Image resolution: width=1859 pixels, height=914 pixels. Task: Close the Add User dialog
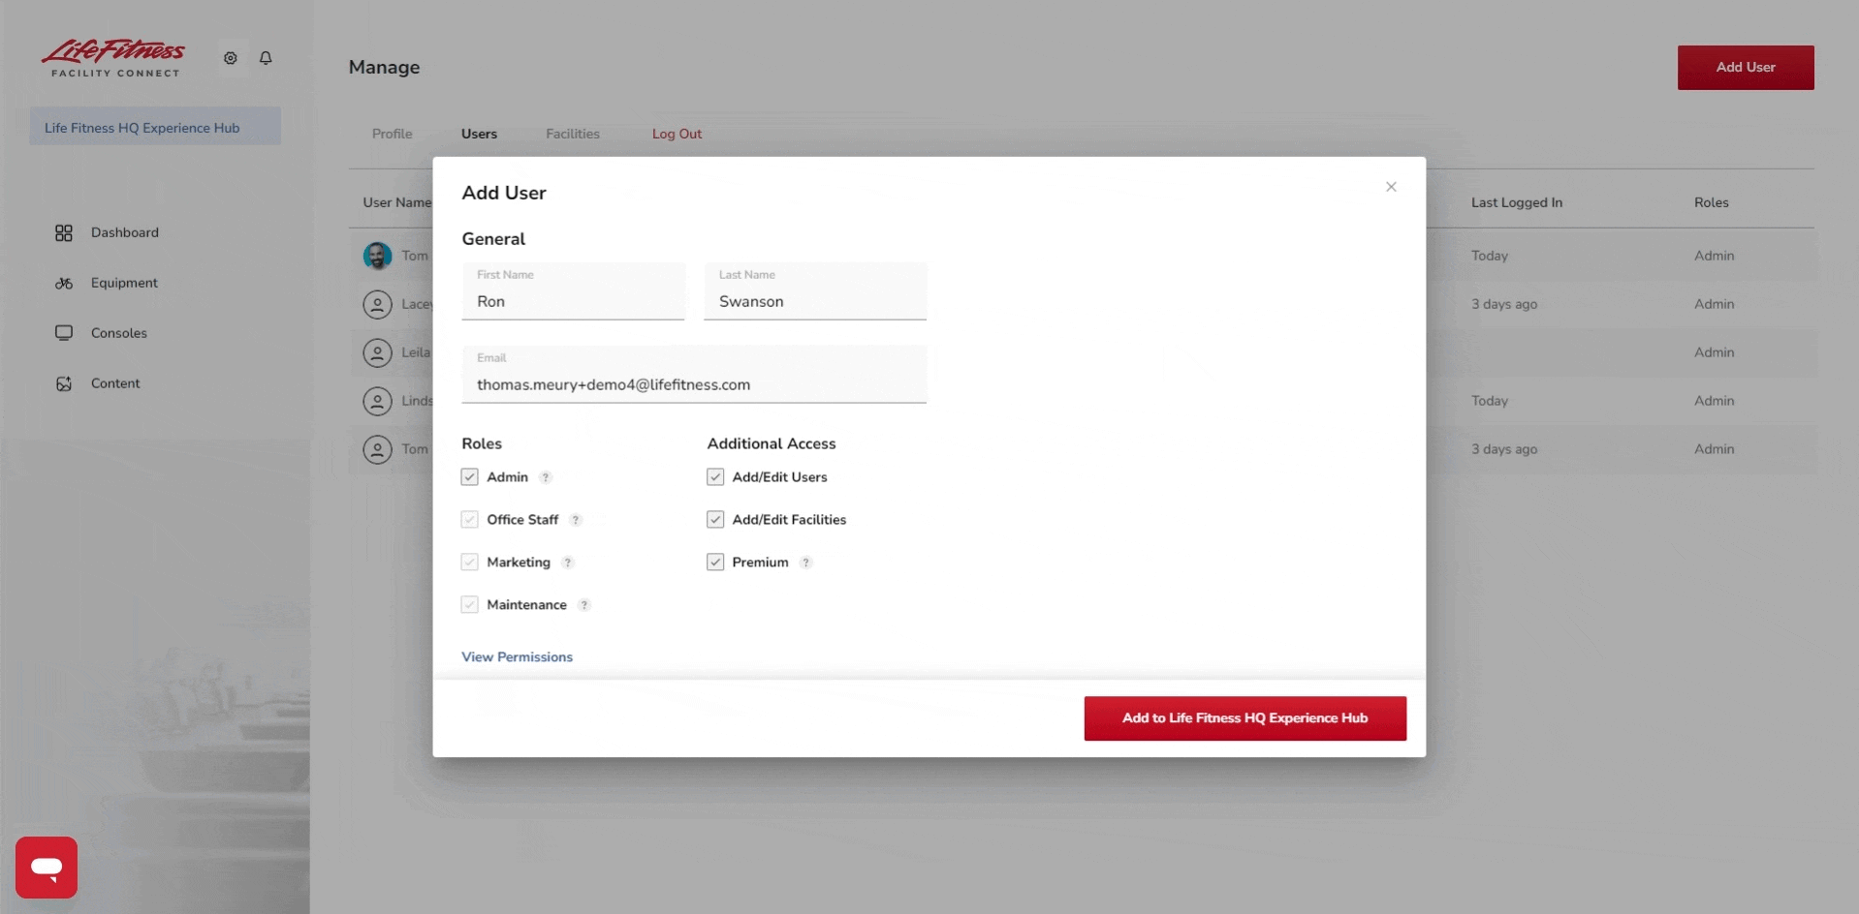1391,187
